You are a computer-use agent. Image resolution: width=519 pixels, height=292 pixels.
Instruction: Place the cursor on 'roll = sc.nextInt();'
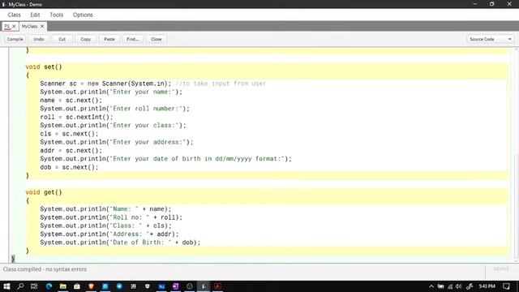tap(76, 117)
